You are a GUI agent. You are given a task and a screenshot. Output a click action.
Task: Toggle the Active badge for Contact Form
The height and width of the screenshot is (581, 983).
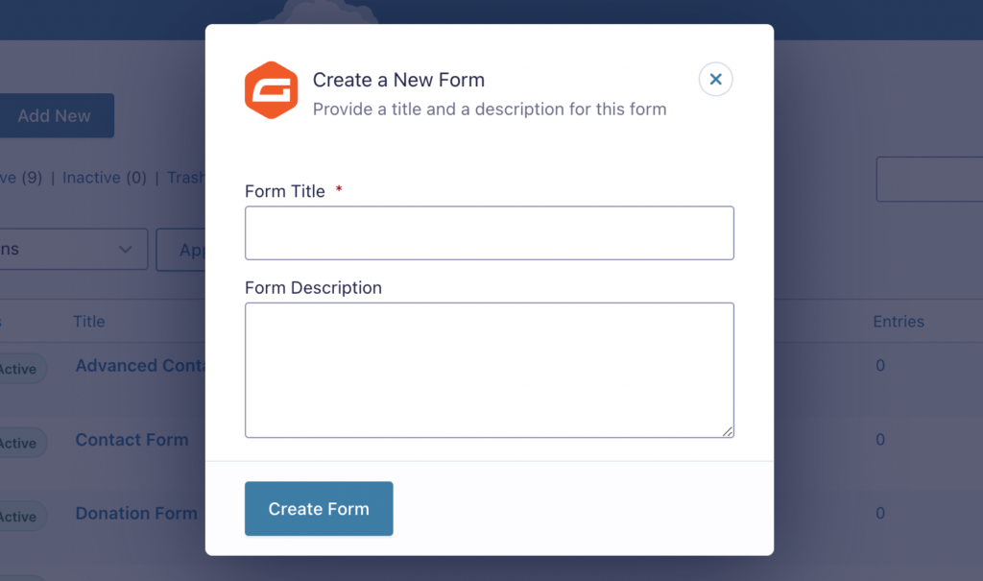[17, 443]
